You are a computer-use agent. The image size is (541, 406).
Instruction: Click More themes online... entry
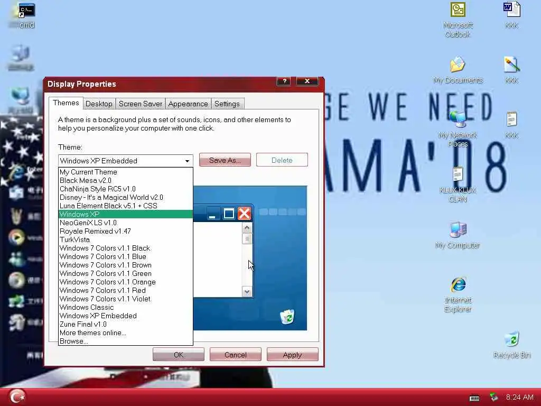coord(126,333)
